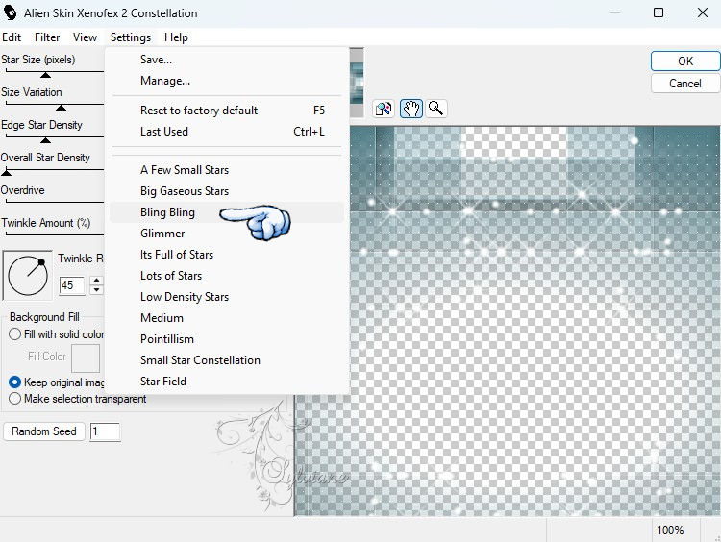
Task: Choose the Glimmer preset
Action: coord(227,234)
